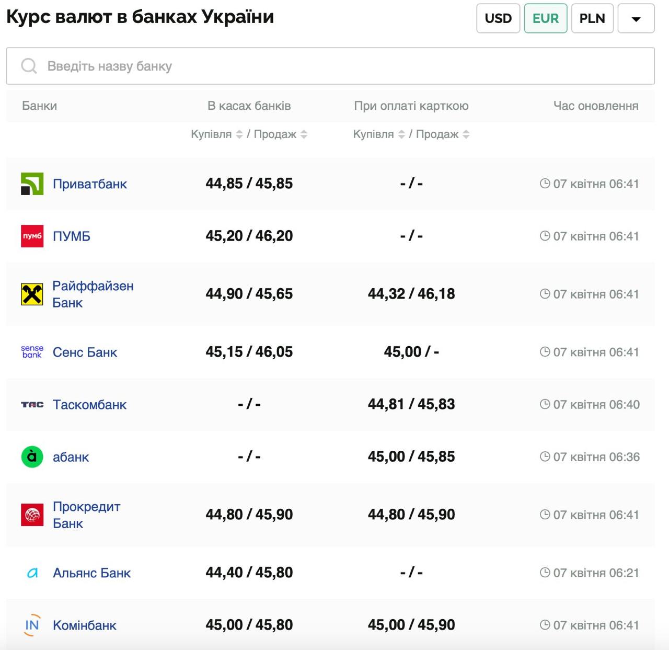Click the yellow Raiffeisen Bank logo
Viewport: 669px width, 650px height.
(x=32, y=294)
